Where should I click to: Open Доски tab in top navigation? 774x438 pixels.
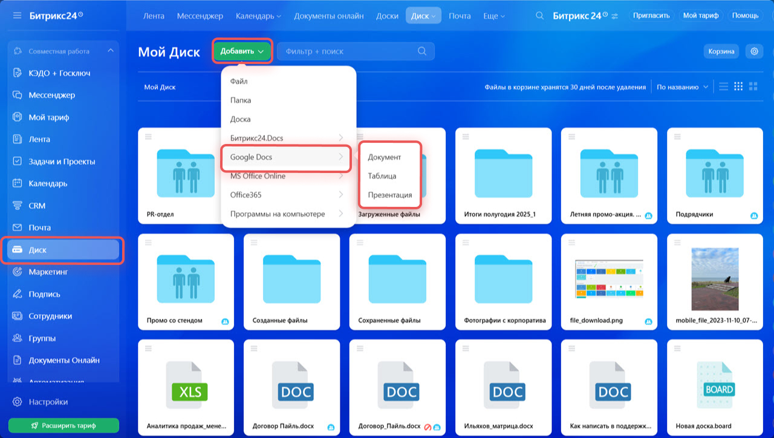click(387, 16)
